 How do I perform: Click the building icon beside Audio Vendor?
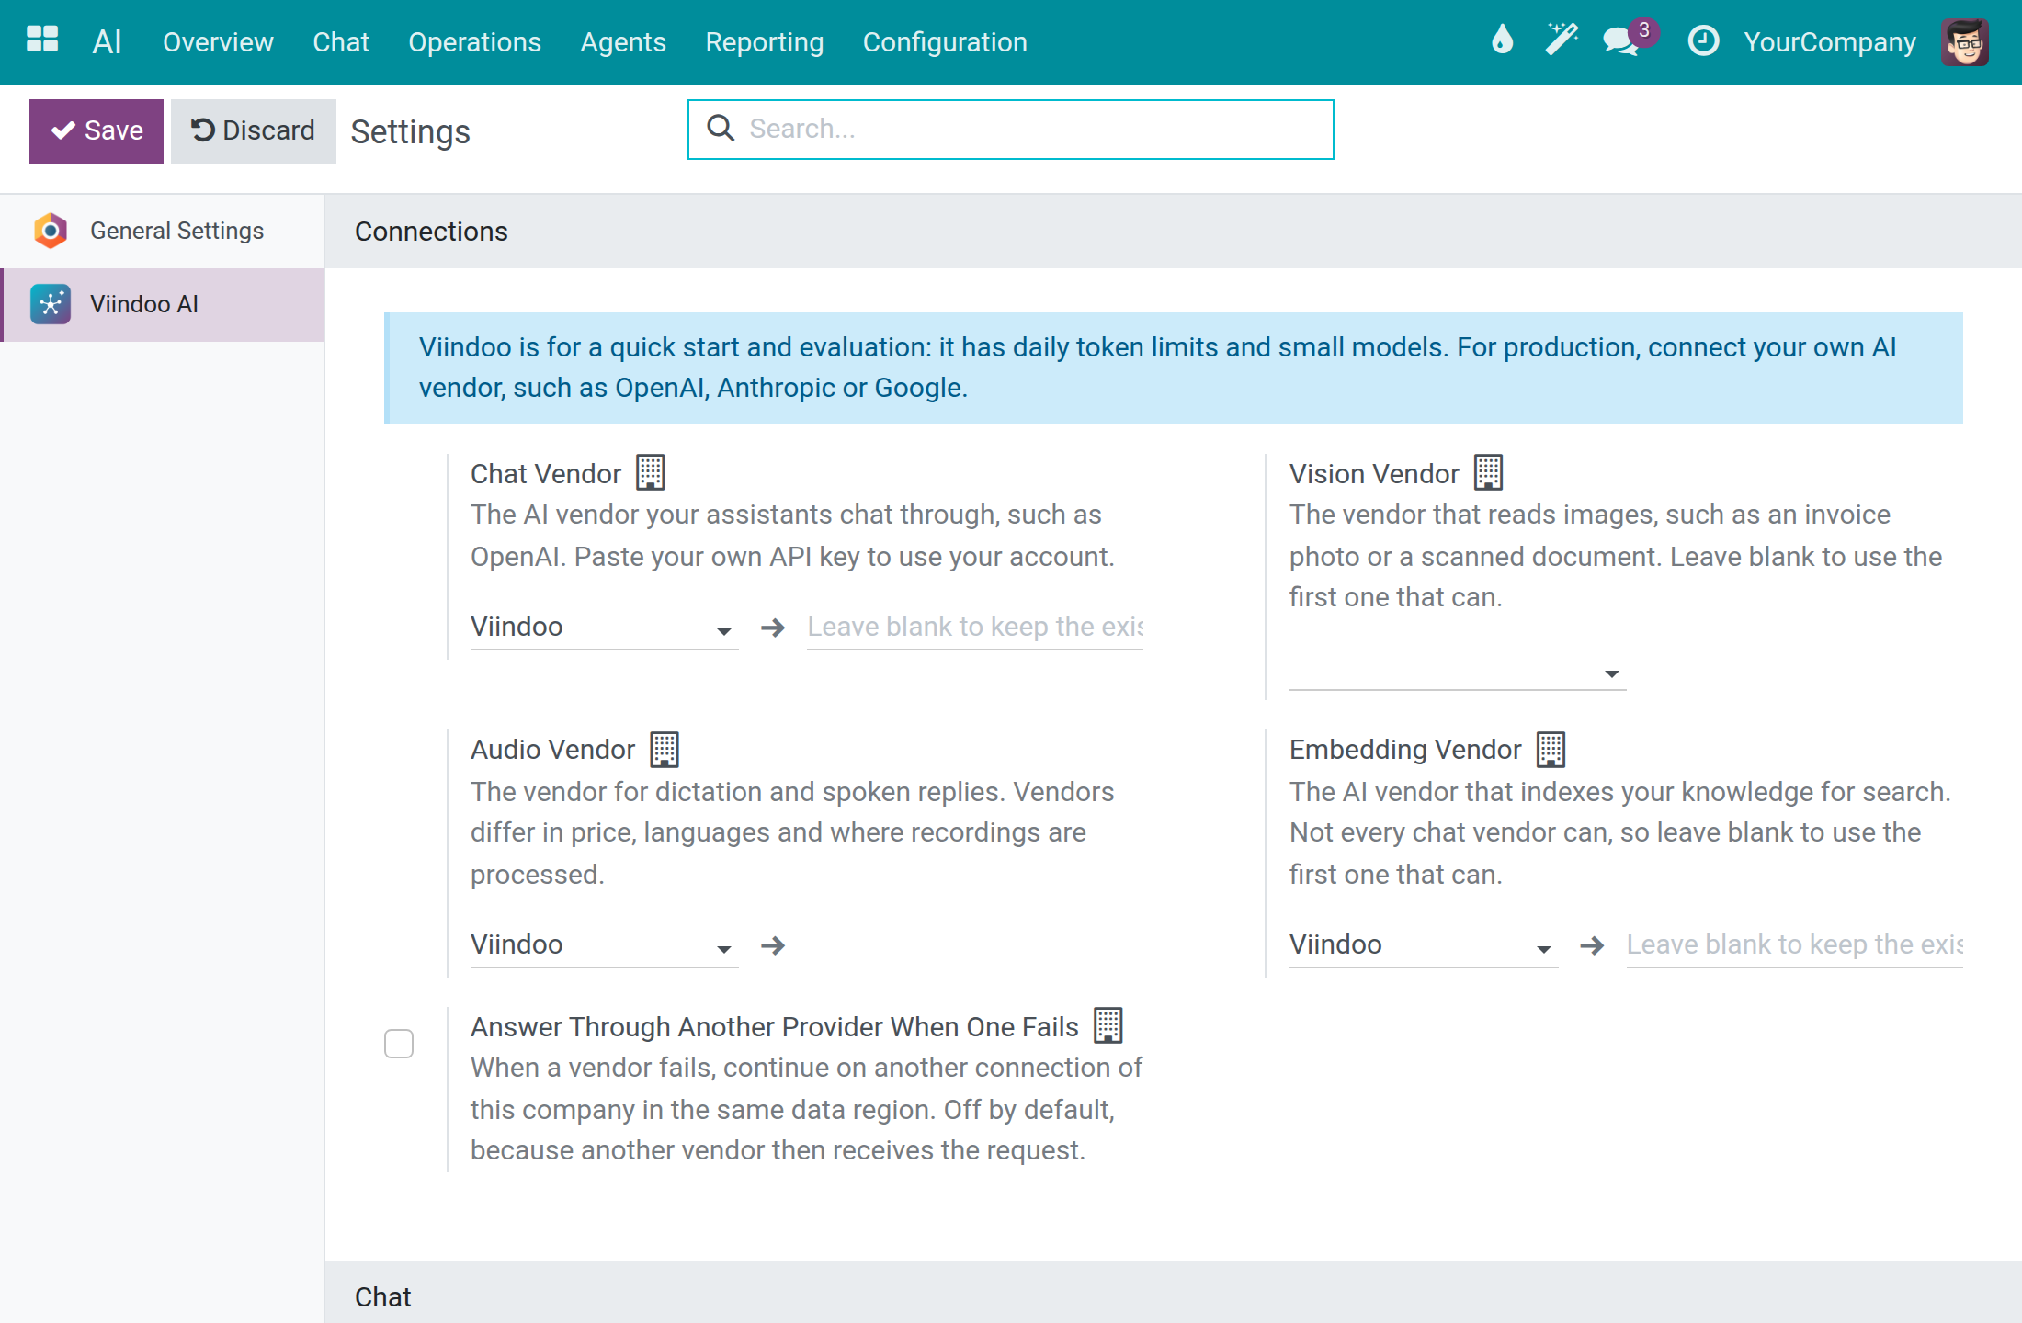click(665, 749)
